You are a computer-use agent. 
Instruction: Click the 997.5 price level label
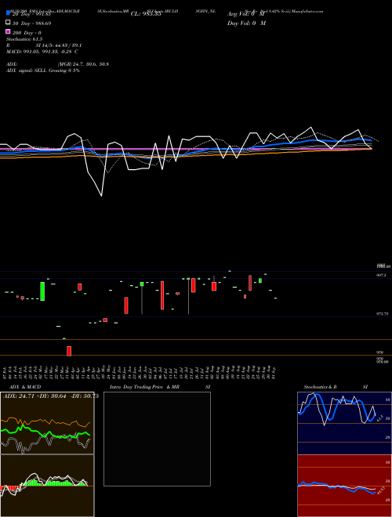381,275
